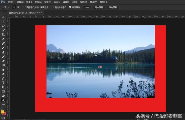This screenshot has height=120, width=185.
Task: Select the Gradient tool
Action: pyautogui.click(x=3, y=65)
